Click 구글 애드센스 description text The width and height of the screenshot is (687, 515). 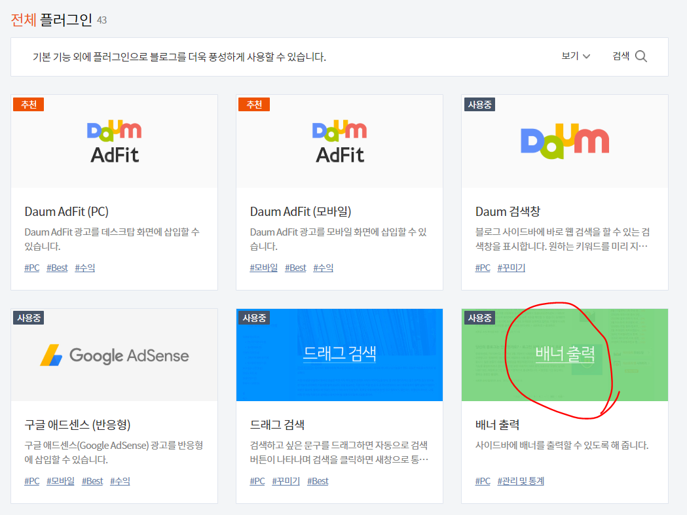click(x=114, y=452)
